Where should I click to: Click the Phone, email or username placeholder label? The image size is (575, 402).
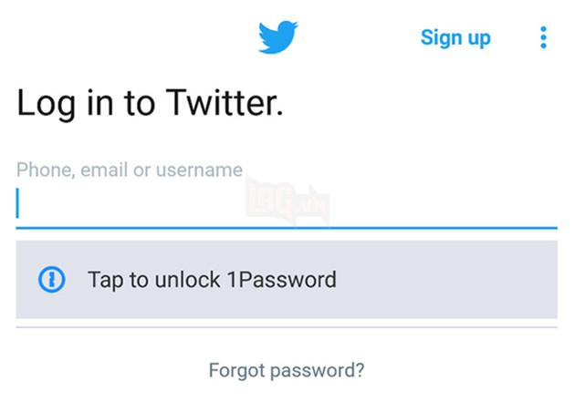click(130, 170)
